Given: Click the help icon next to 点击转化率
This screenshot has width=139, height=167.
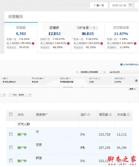Looking at the screenshot, I should pyautogui.click(x=124, y=78).
